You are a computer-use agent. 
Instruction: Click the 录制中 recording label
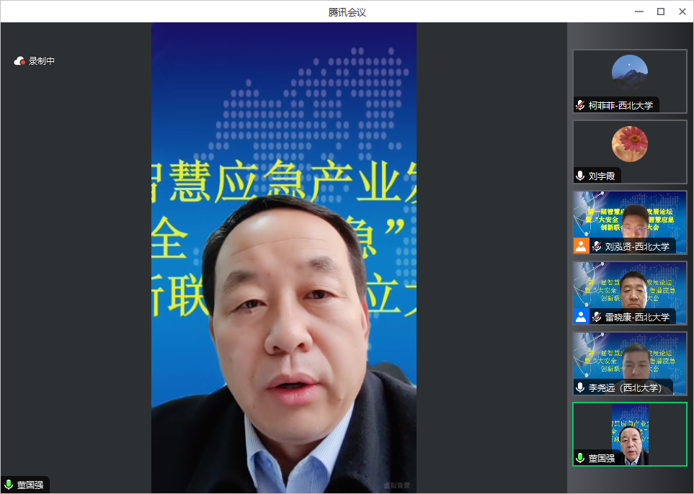42,61
